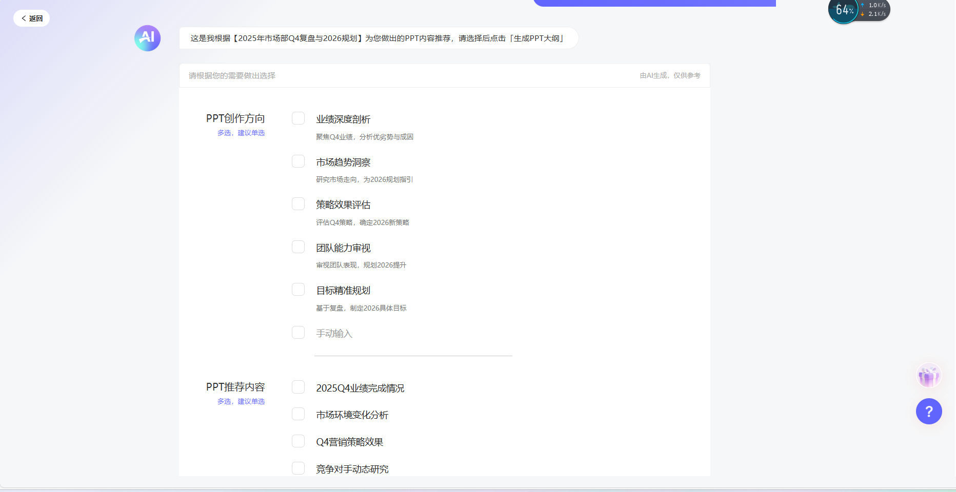The height and width of the screenshot is (492, 956).
Task: Go back using the 返回 button
Action: [x=32, y=18]
